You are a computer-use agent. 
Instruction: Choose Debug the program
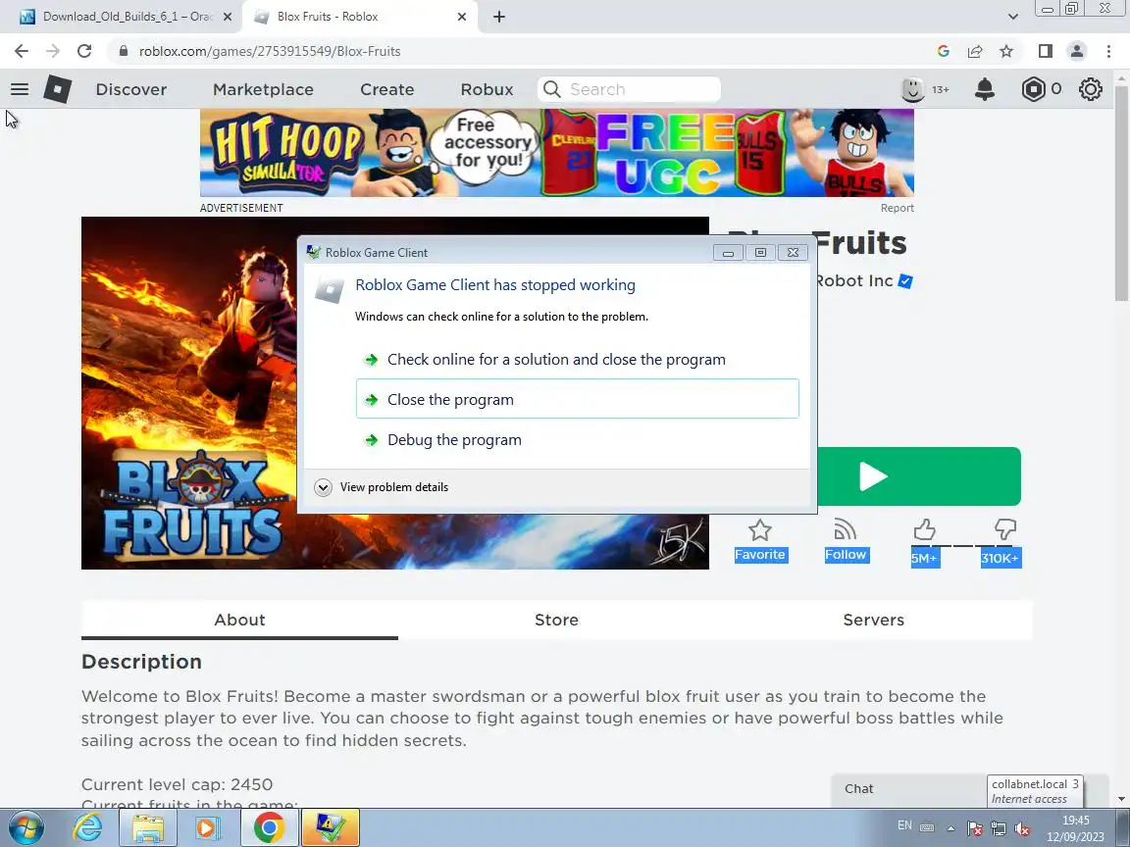(x=577, y=439)
